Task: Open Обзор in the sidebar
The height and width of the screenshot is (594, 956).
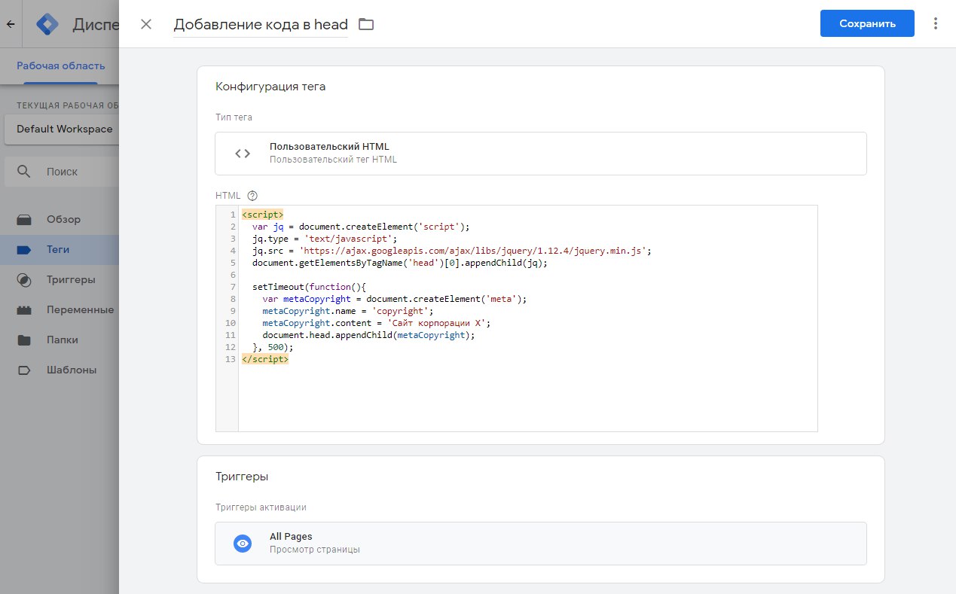Action: pyautogui.click(x=60, y=220)
